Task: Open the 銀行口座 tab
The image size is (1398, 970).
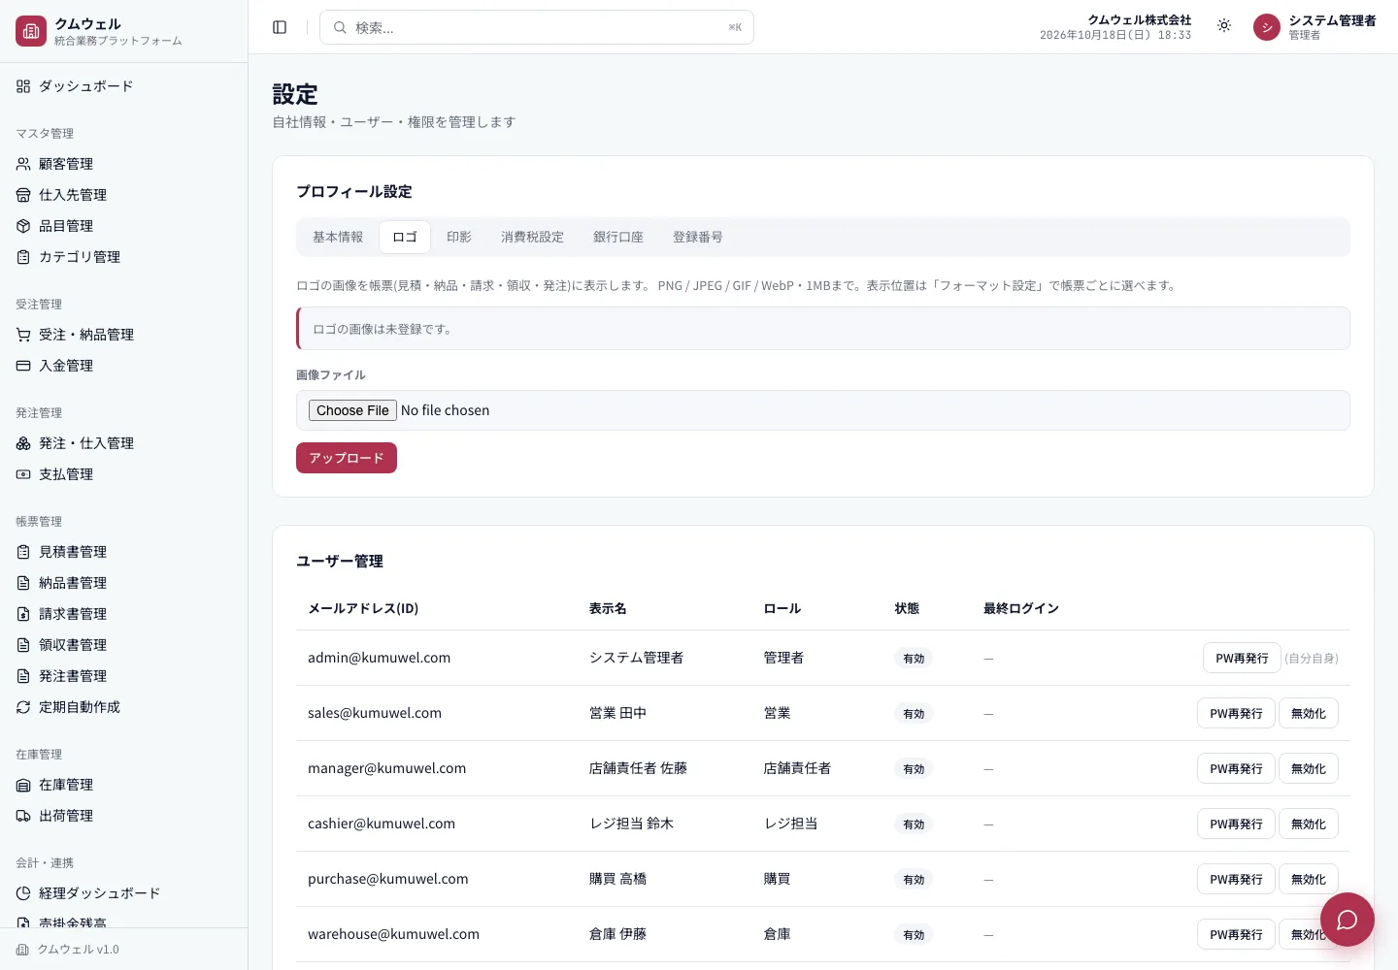Action: [618, 237]
